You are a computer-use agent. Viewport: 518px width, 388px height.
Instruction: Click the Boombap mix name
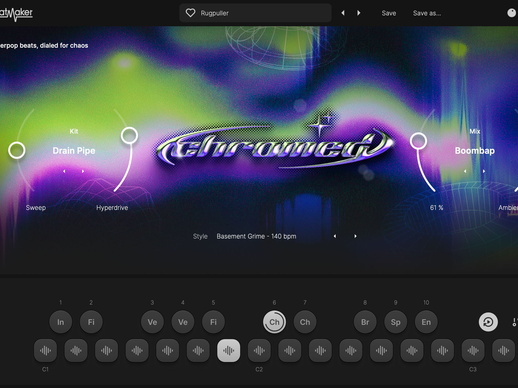click(475, 151)
